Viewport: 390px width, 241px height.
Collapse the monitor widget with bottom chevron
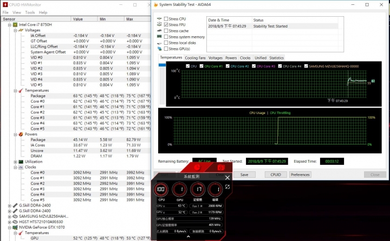[188, 237]
